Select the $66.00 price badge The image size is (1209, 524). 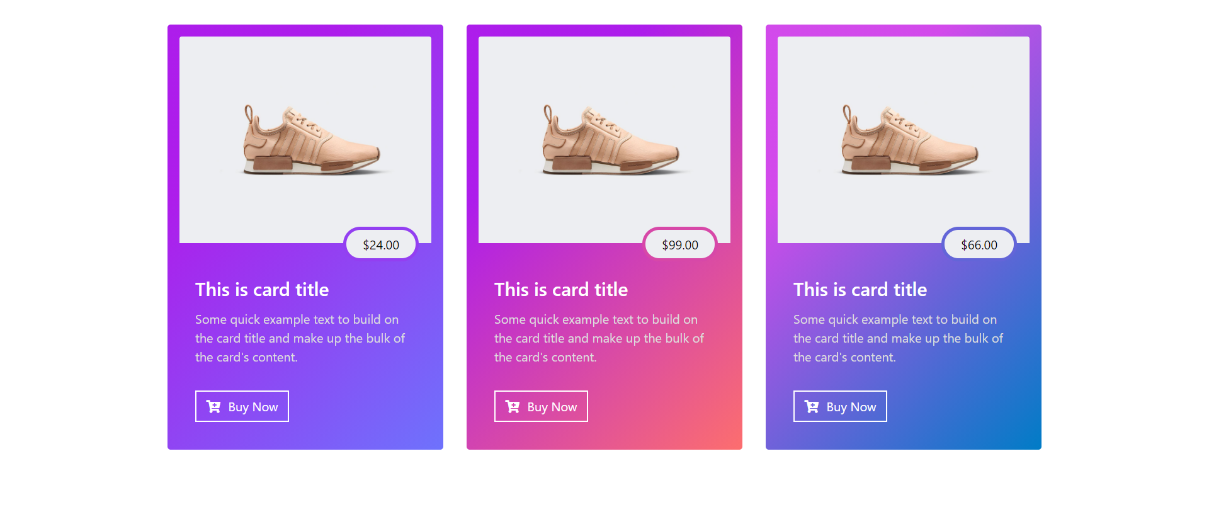[x=979, y=244]
